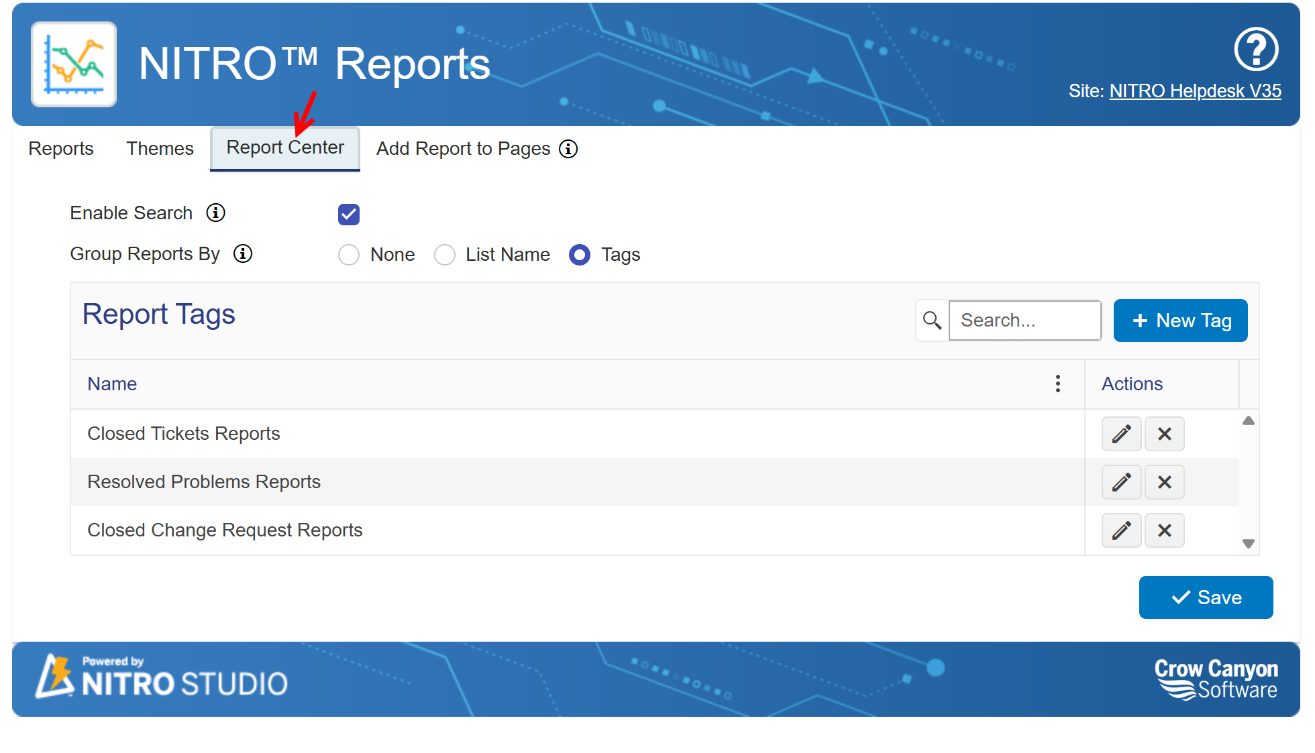Viewport: 1315px width, 753px height.
Task: Click the scrollbar down arrow
Action: tap(1249, 543)
